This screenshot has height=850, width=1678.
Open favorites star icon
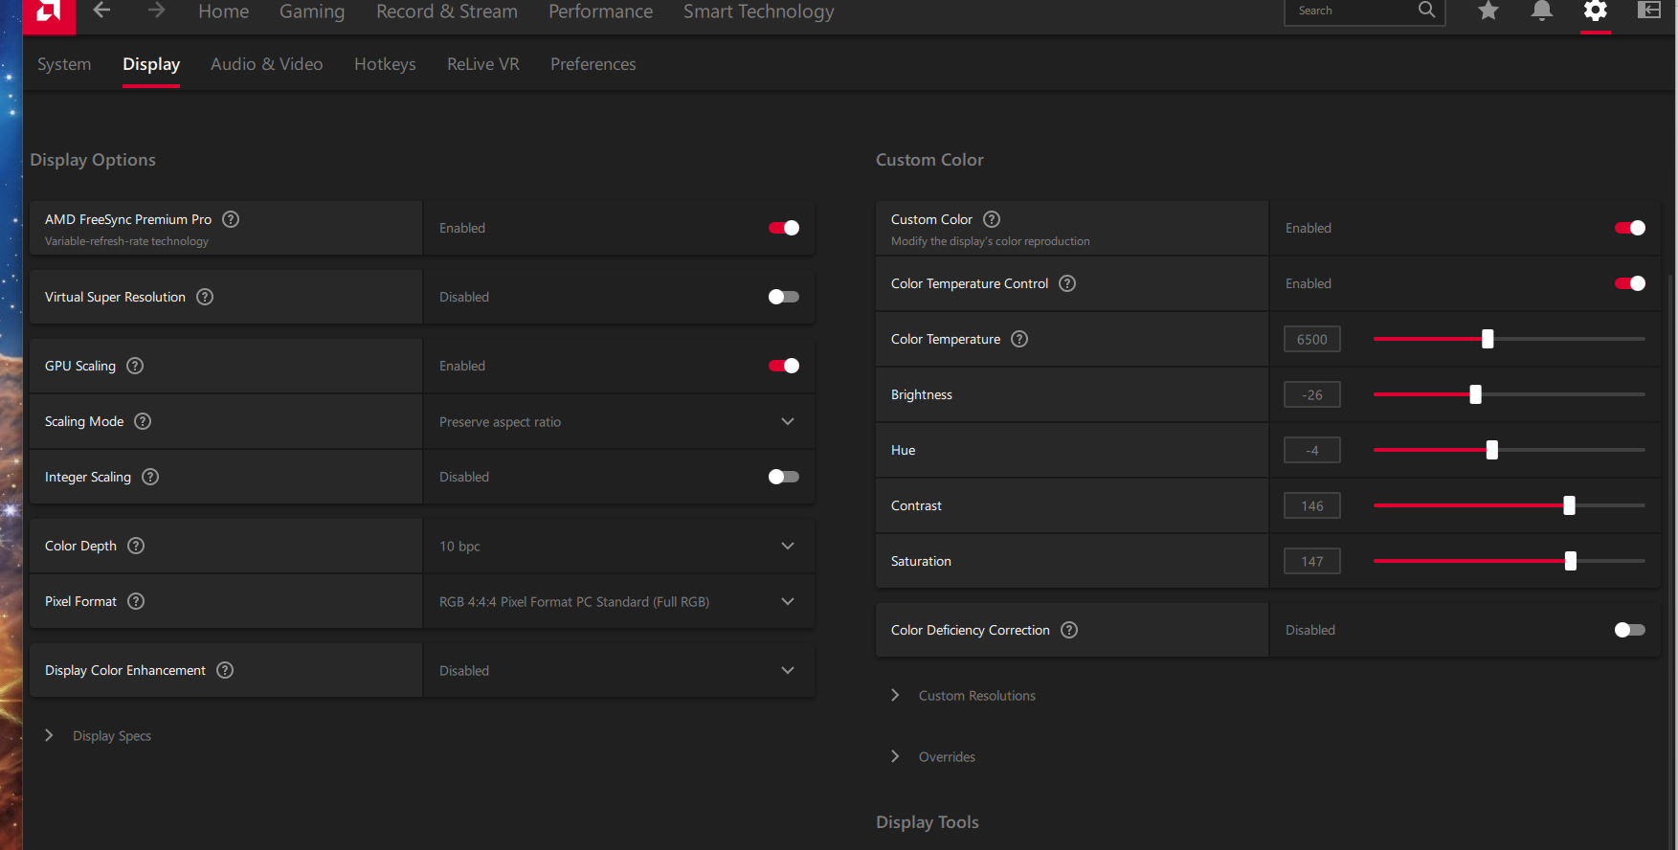click(x=1488, y=11)
